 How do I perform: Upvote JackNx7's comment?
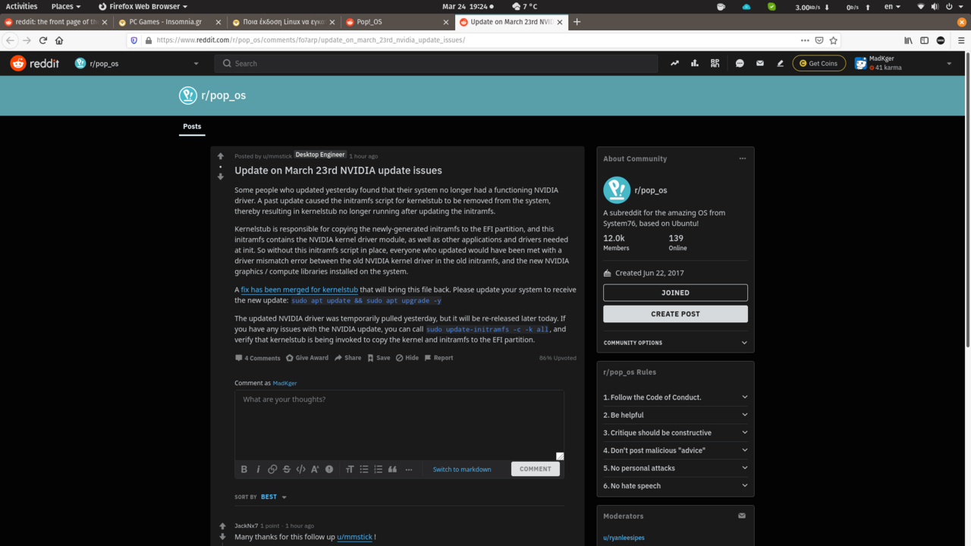[222, 526]
